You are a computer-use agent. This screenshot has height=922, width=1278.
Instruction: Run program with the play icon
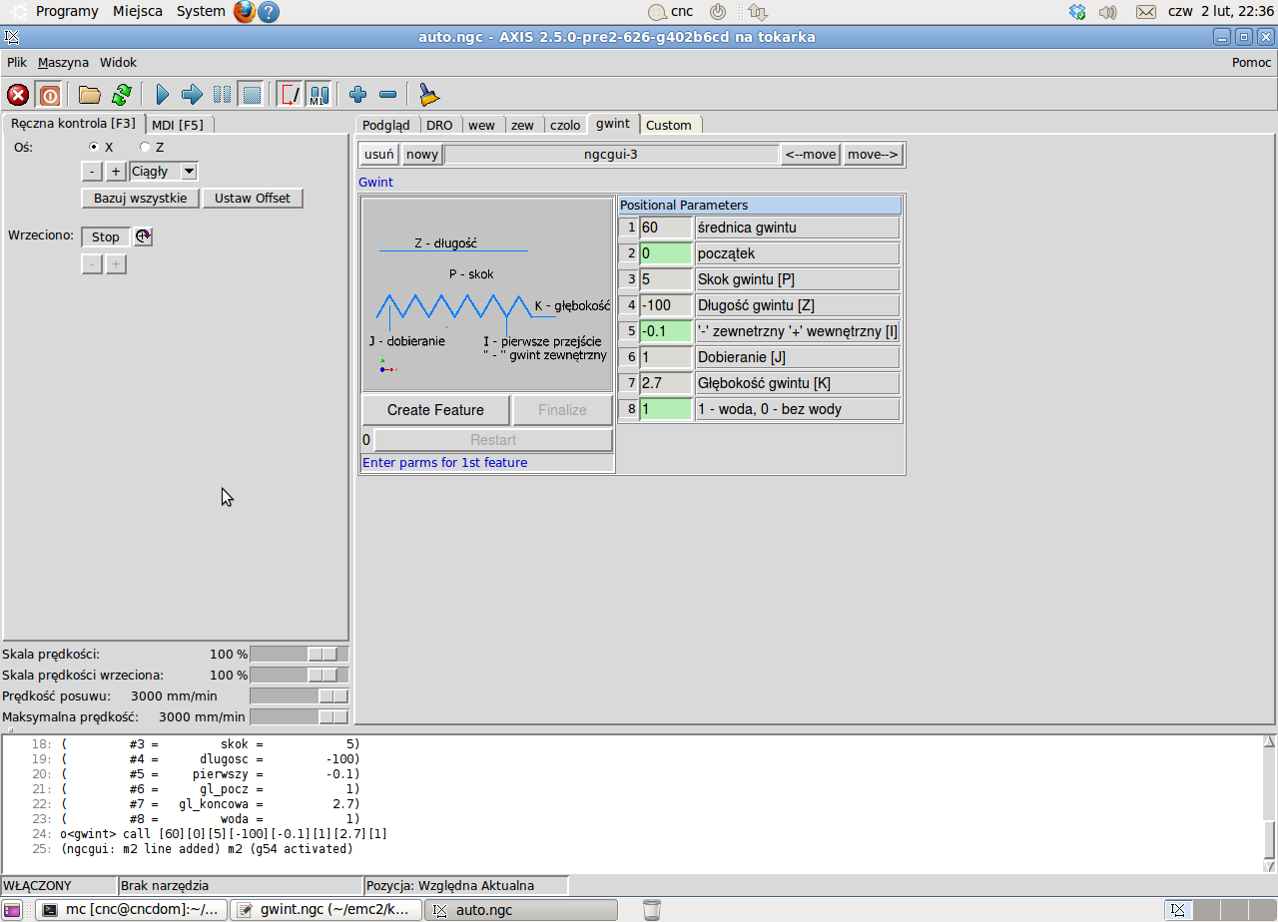[x=163, y=95]
